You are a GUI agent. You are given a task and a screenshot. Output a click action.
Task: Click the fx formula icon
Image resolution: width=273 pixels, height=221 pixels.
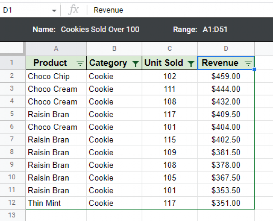(73, 10)
